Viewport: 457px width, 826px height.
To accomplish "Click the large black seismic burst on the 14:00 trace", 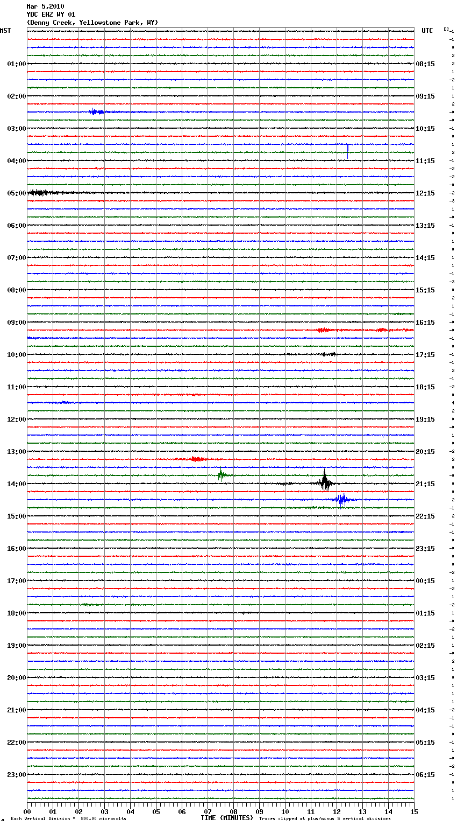I will [325, 482].
